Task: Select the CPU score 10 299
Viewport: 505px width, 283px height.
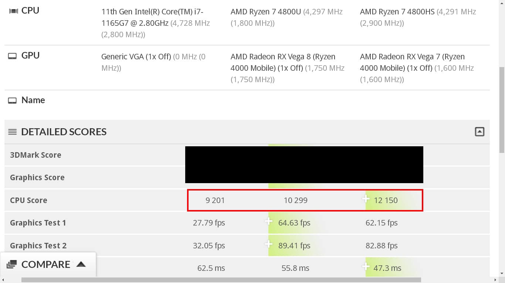Action: pos(296,200)
